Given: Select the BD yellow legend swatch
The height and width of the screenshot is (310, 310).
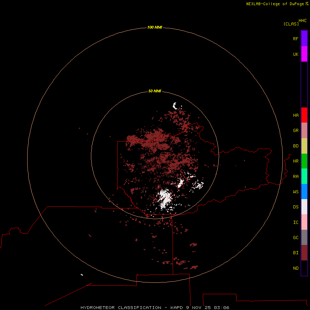Looking at the screenshot, I should 304,146.
